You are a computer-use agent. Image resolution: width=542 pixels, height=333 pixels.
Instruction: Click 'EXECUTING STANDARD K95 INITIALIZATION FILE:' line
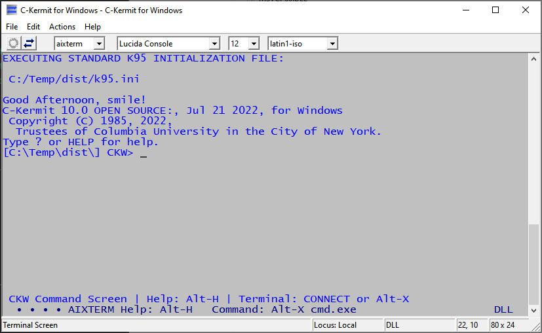[x=143, y=58]
